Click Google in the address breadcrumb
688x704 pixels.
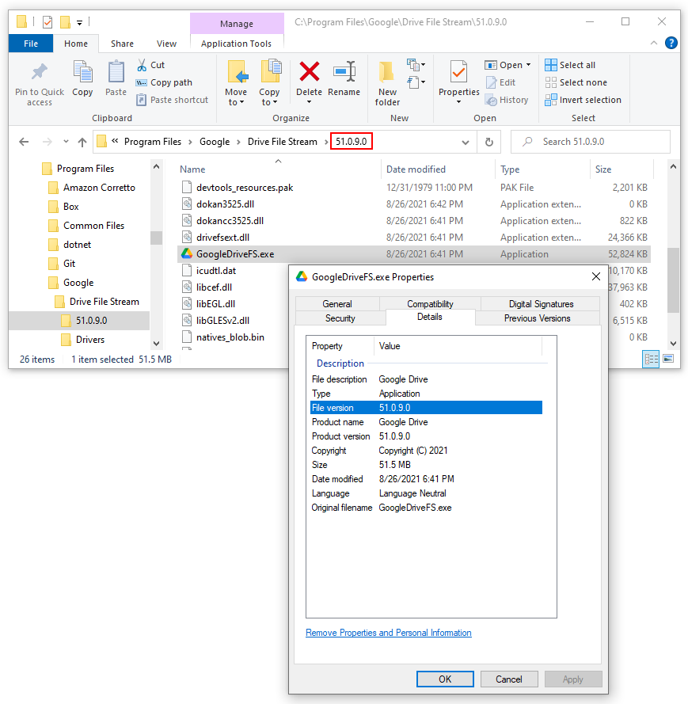click(215, 142)
